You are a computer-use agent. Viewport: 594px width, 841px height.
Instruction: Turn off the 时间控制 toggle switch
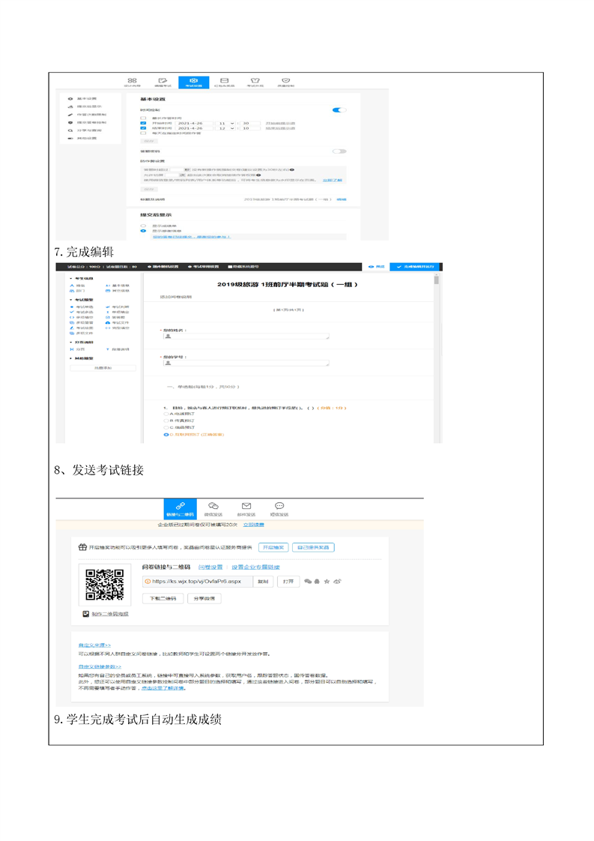pos(339,110)
